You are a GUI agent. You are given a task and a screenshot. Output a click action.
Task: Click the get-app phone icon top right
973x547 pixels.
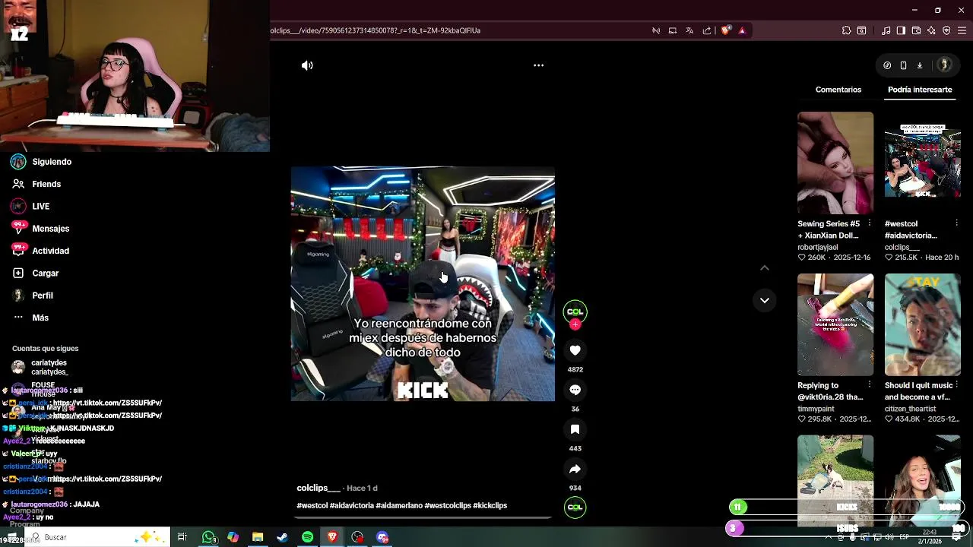(x=903, y=65)
